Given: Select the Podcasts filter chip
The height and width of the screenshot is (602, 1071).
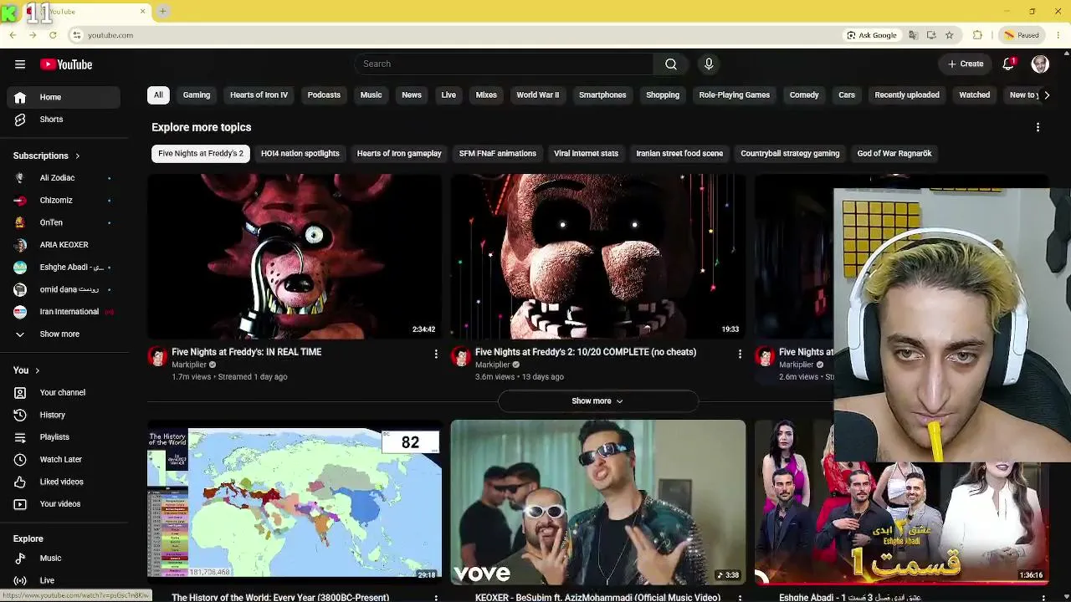Looking at the screenshot, I should point(324,95).
